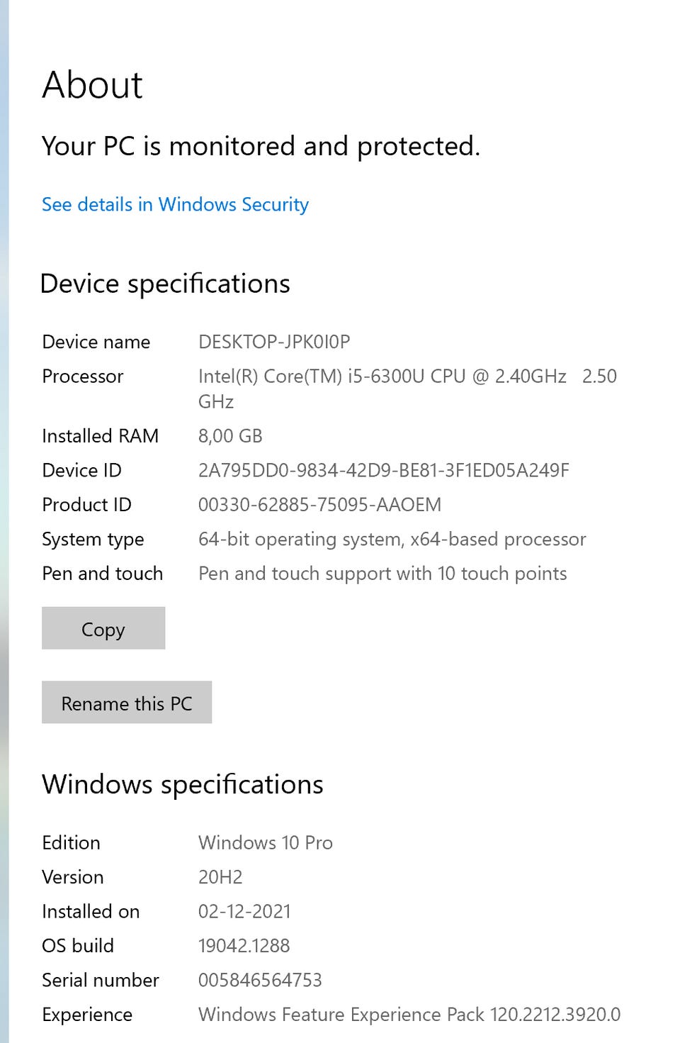This screenshot has height=1043, width=680.
Task: Click the Device ID value string
Action: click(x=383, y=470)
